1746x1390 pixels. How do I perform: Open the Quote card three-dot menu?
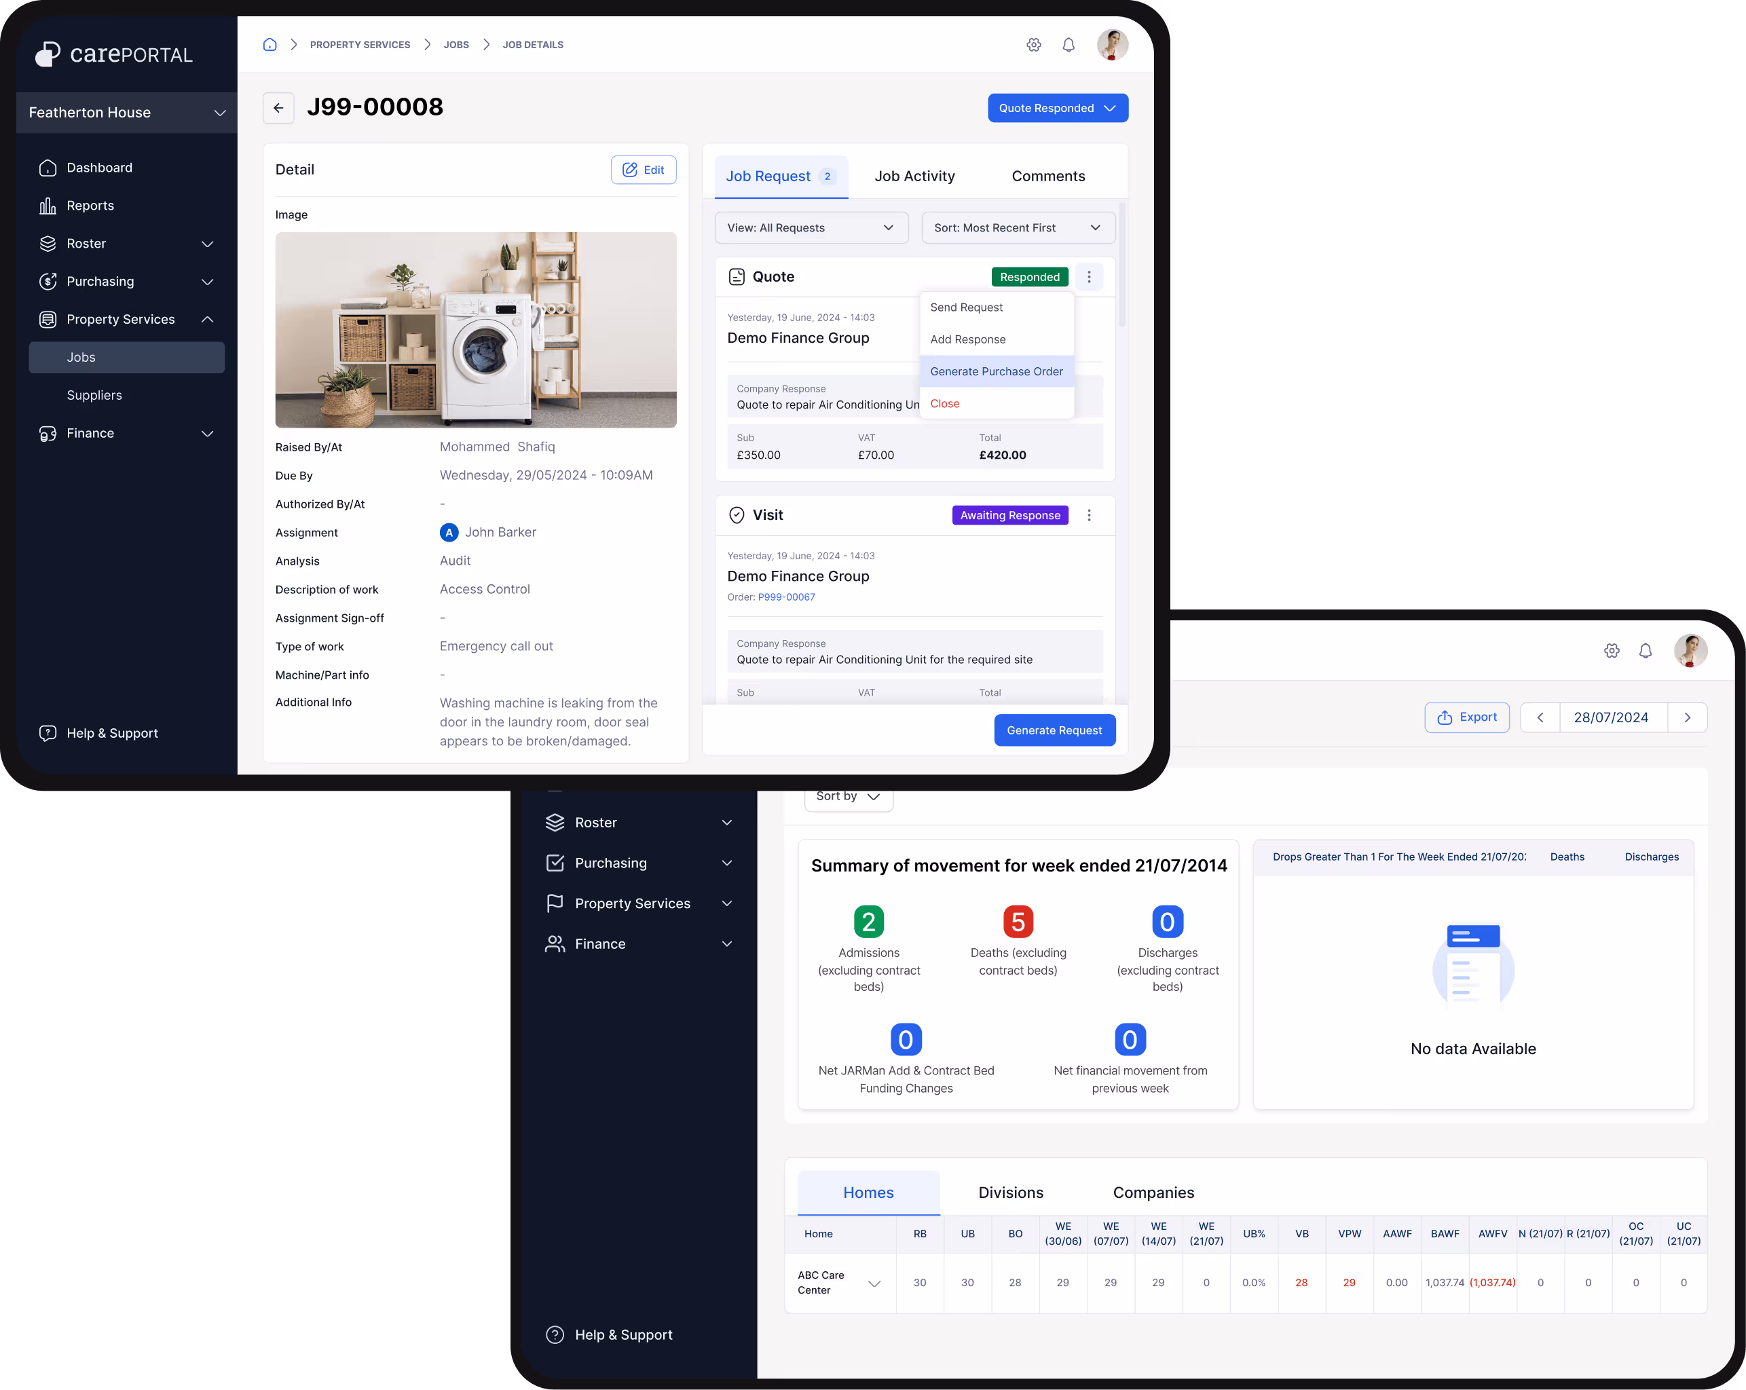[1088, 277]
